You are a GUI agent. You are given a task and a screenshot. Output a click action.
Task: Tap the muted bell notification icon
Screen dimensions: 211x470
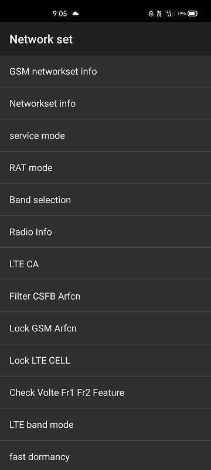pos(151,14)
